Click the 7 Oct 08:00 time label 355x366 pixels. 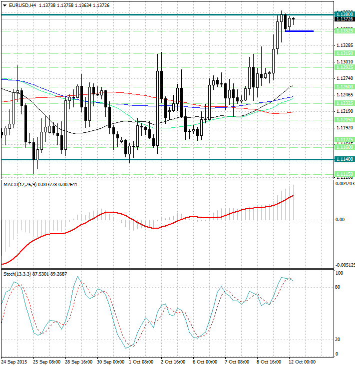click(237, 362)
